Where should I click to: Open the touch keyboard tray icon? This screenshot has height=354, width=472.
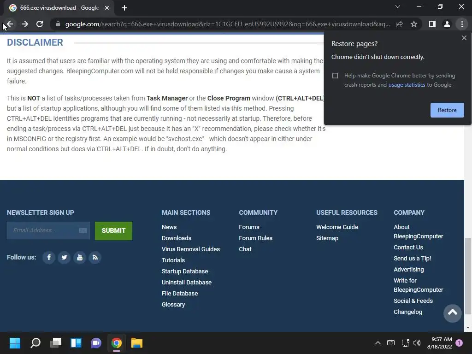pos(391,343)
